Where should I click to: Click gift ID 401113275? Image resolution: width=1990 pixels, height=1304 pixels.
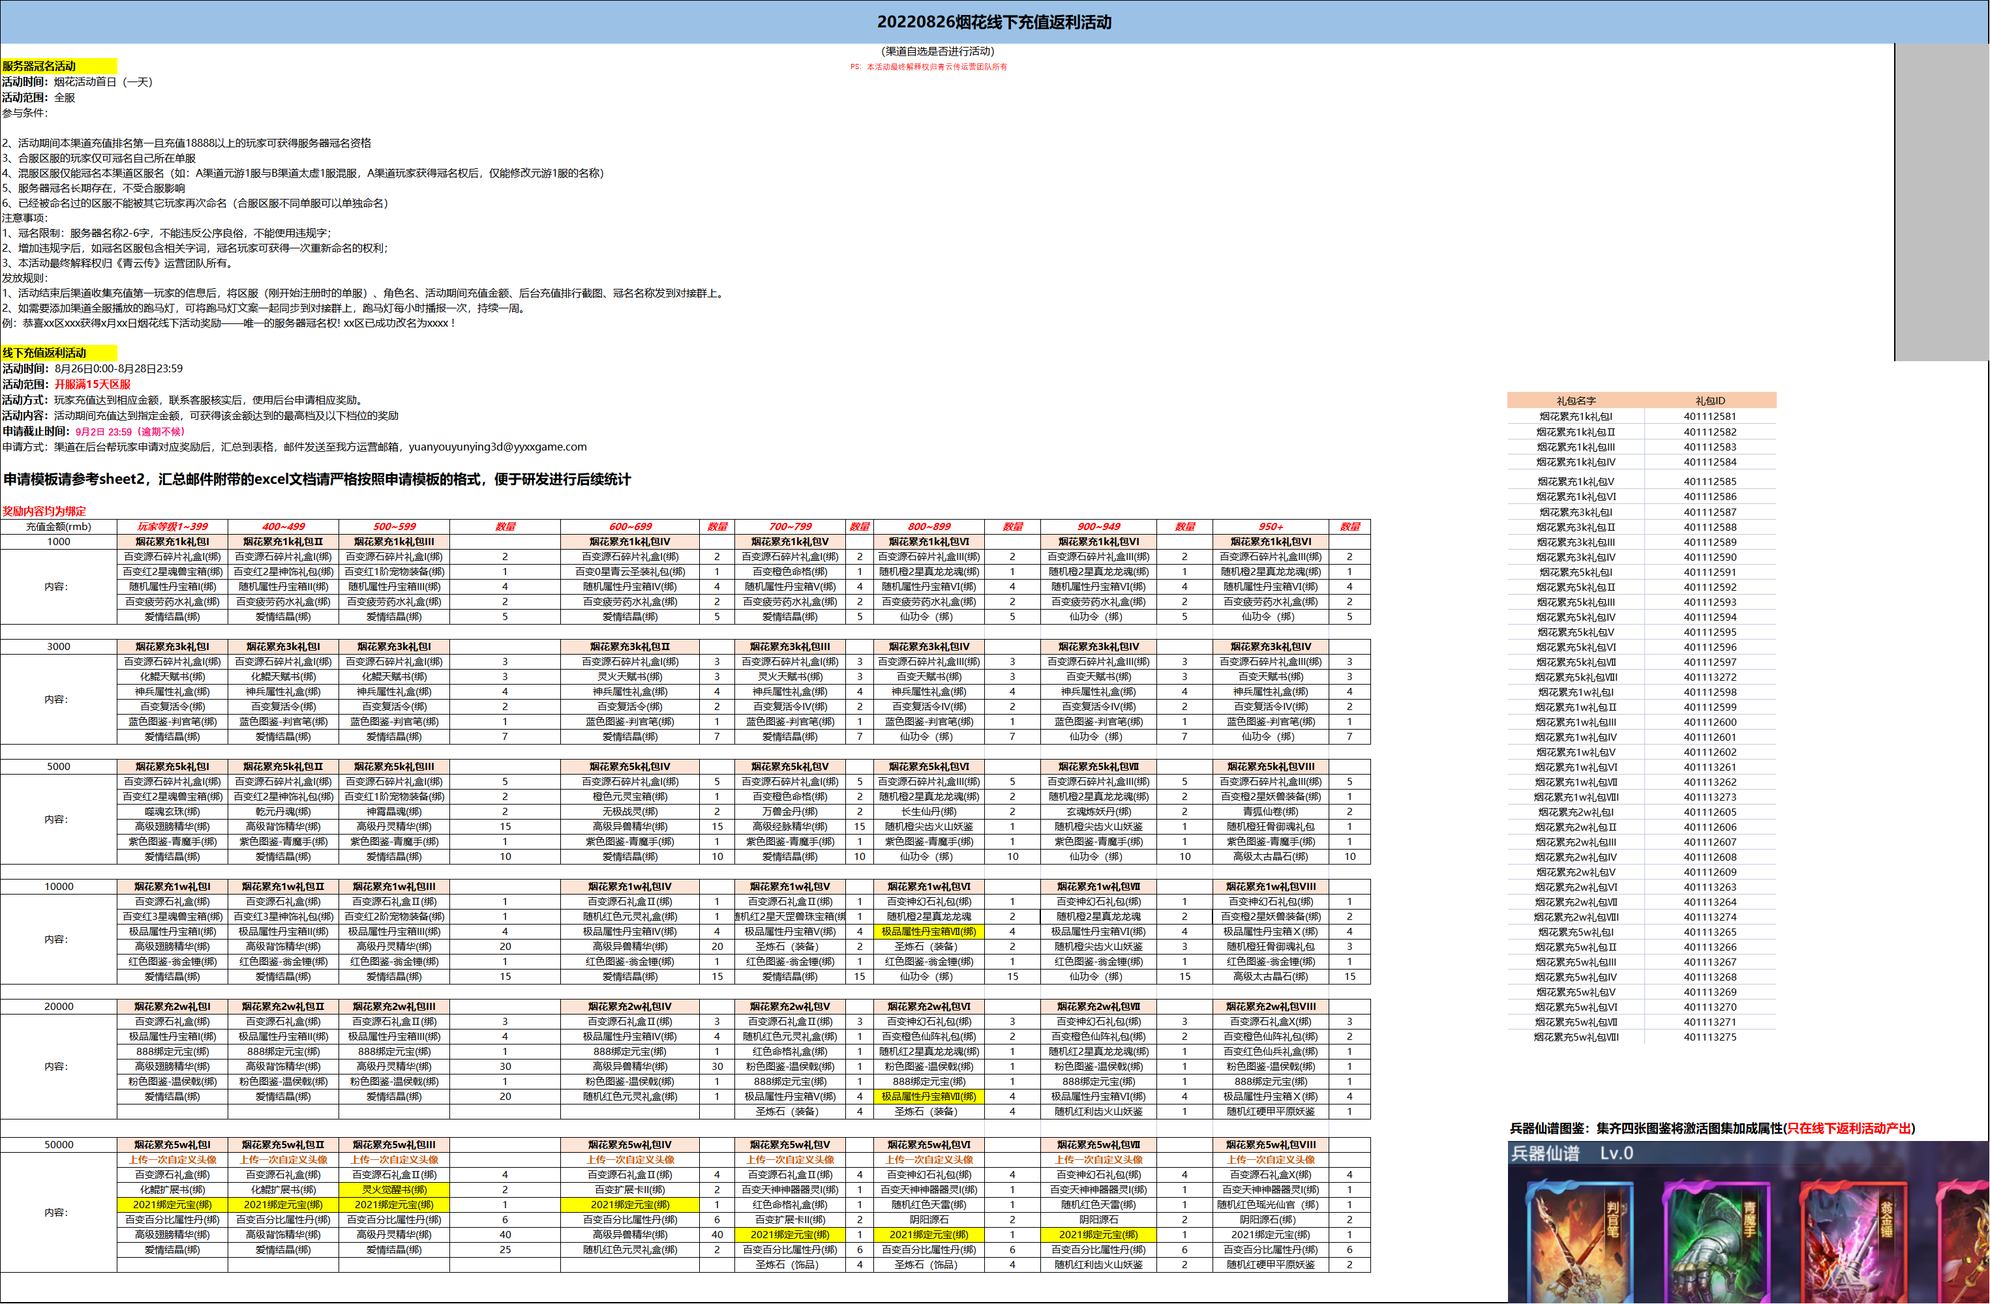pos(1710,1037)
